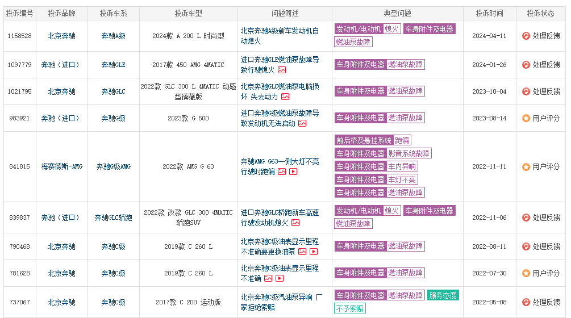Select date 2022-05-08
This screenshot has width=571, height=318.
pos(489,302)
